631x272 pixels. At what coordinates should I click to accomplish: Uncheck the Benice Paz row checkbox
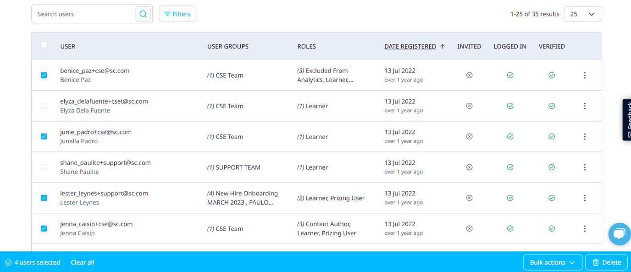[x=44, y=75]
